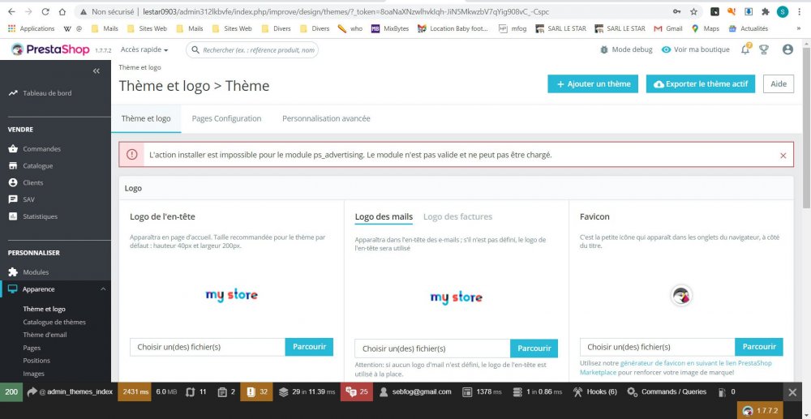Click Parcourir for Logo de l'en-tête

point(309,347)
